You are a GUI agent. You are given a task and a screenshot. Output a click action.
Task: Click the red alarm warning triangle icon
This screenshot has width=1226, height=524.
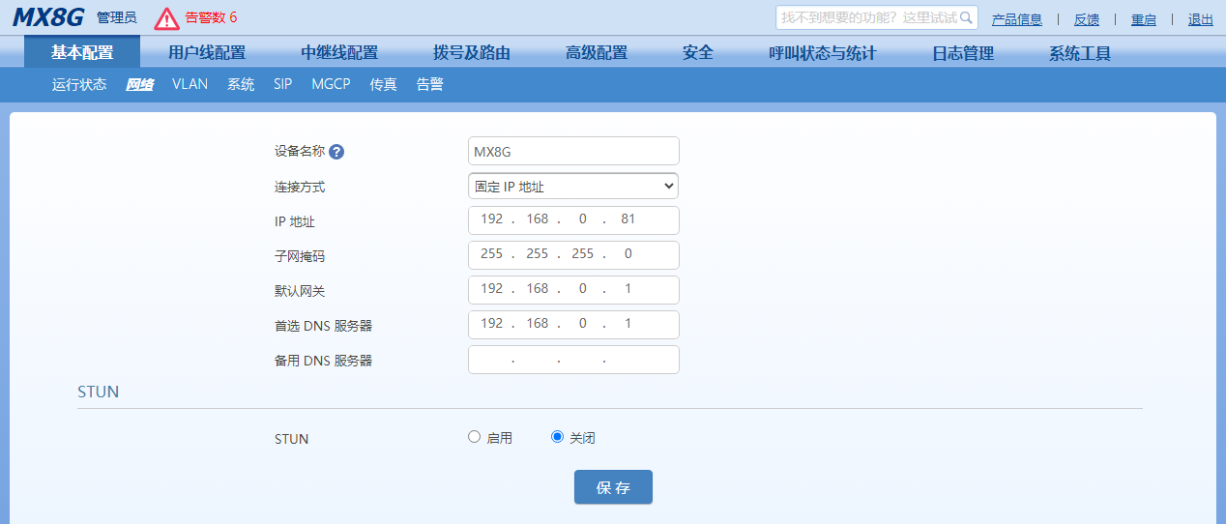pyautogui.click(x=167, y=18)
